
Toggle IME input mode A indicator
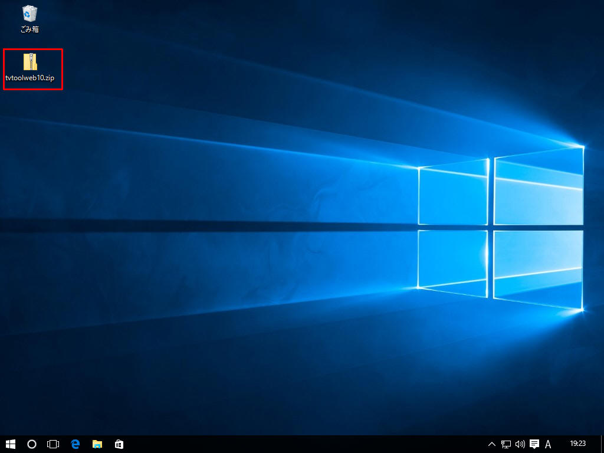click(x=548, y=444)
